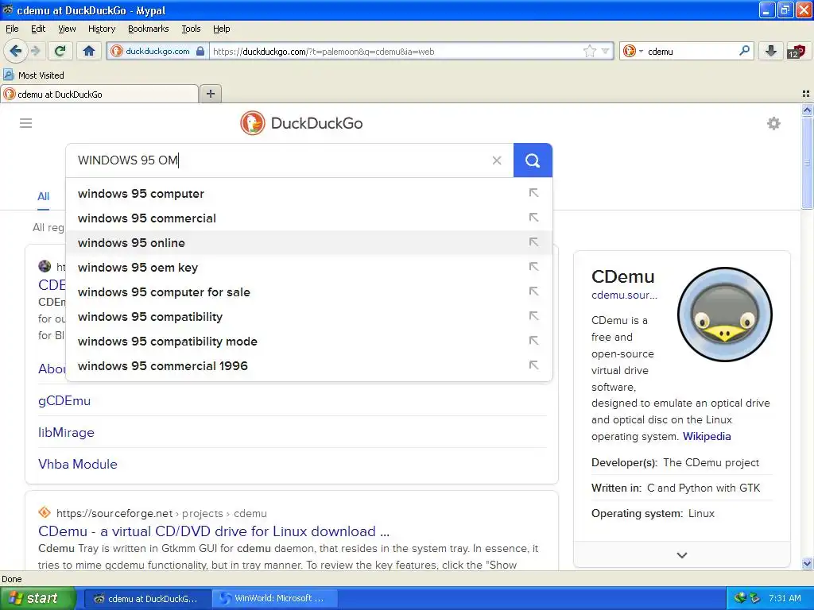Reload the current page
Screen dimensions: 814x610
(60, 51)
